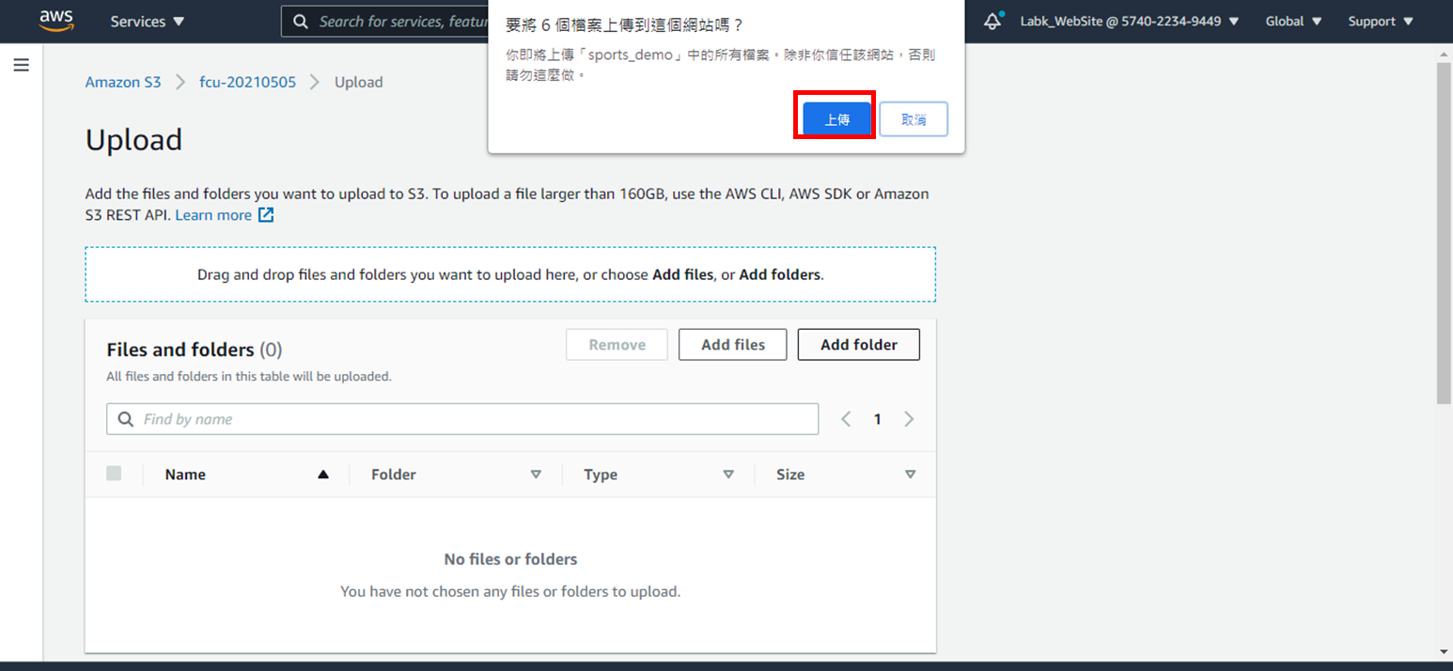This screenshot has height=671, width=1453.
Task: Go to Amazon S3 breadcrumb link
Action: click(x=123, y=82)
